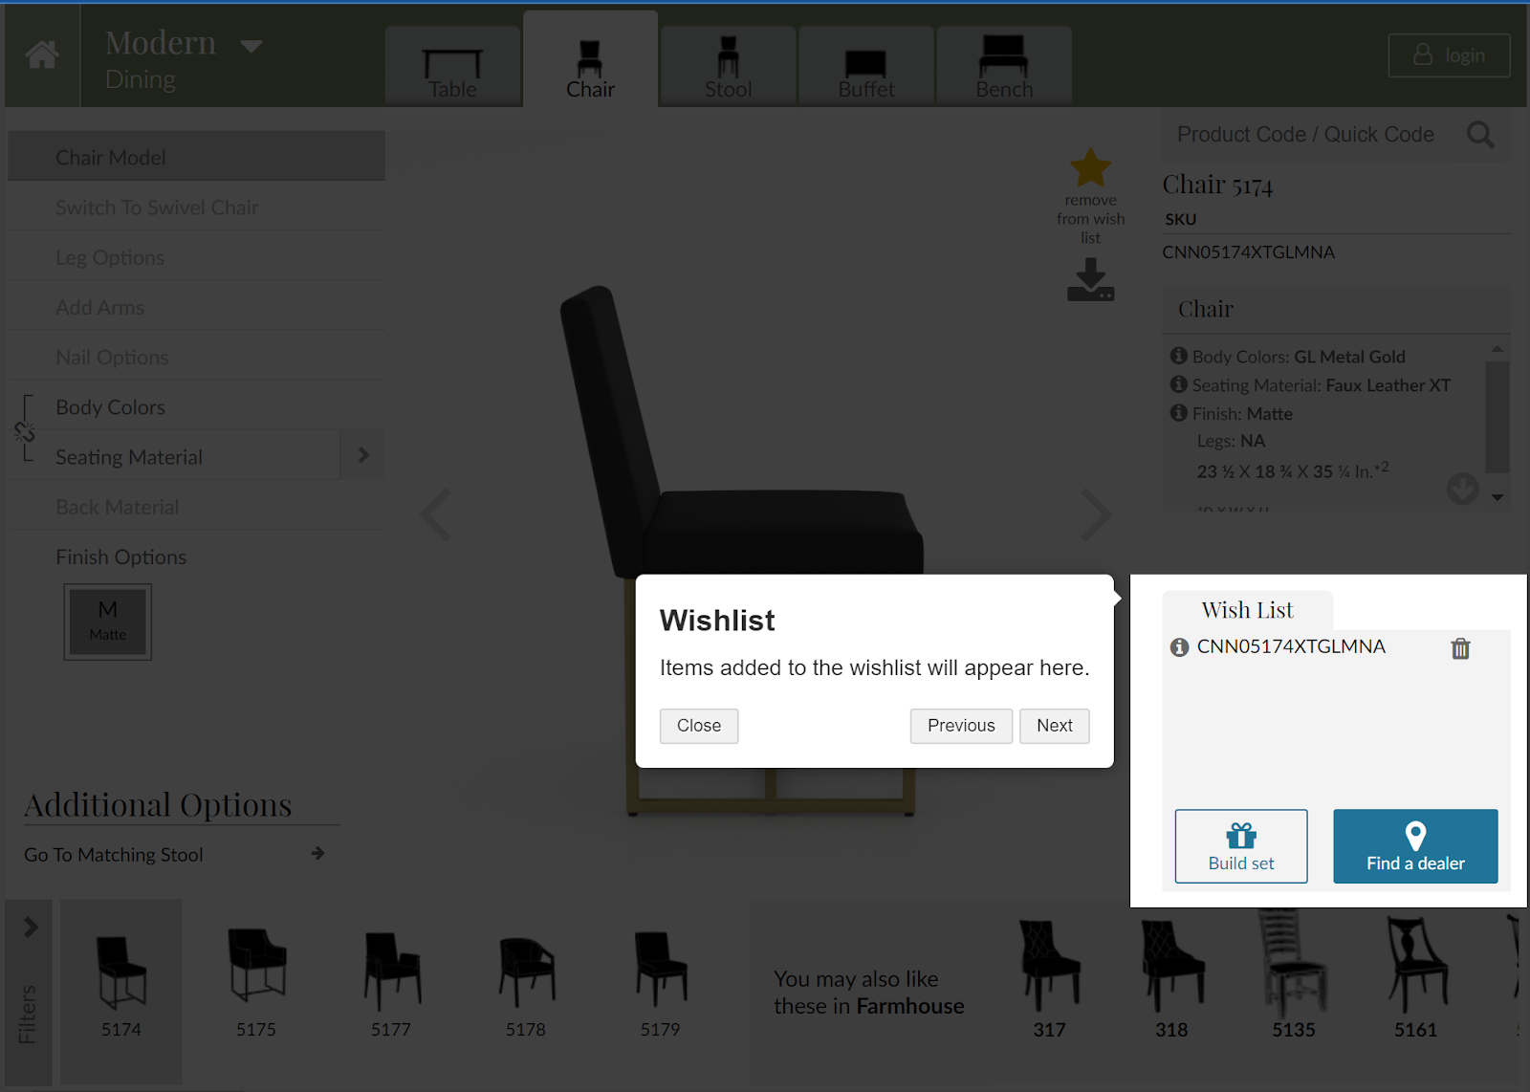This screenshot has height=1092, width=1530.
Task: Open the Chair Model section
Action: [196, 157]
